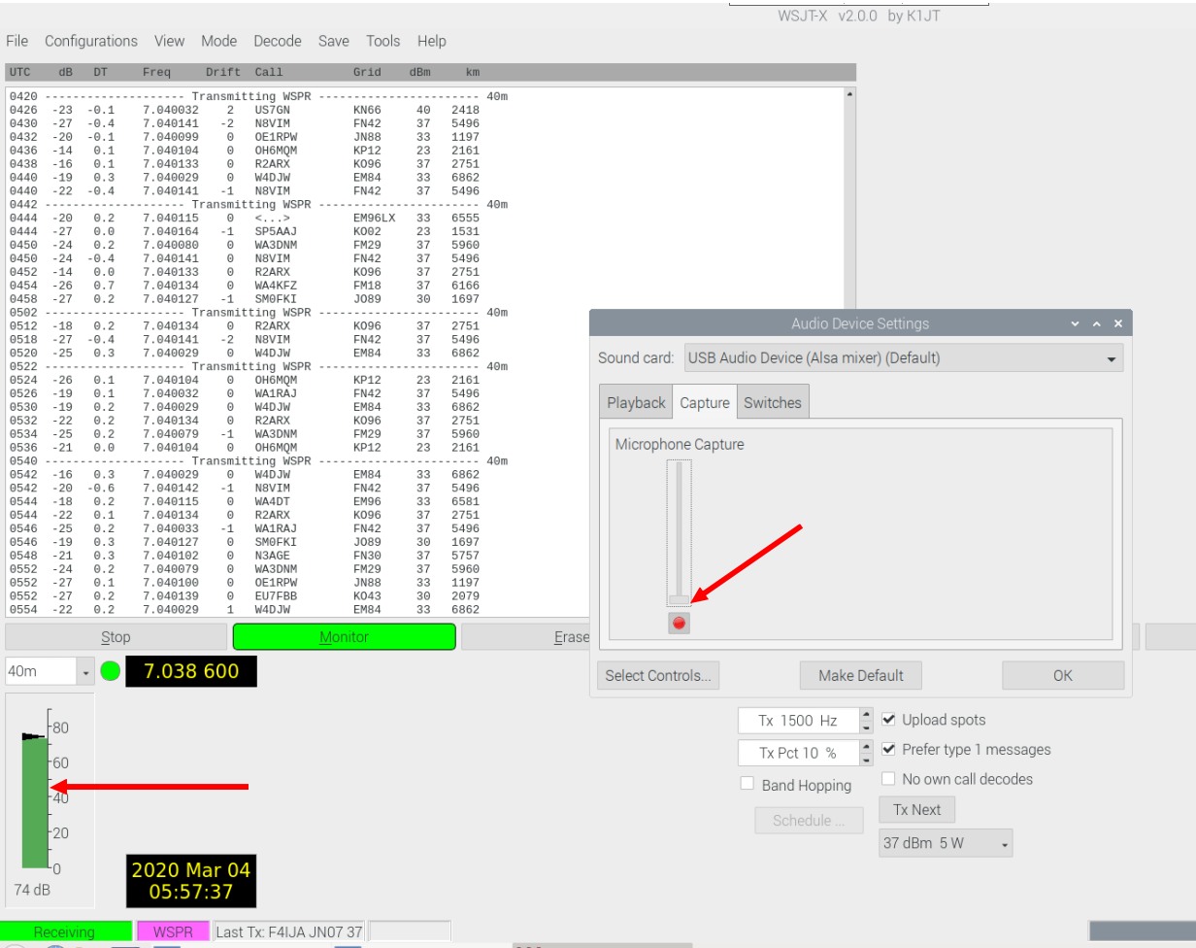Check No own call decodes
This screenshot has width=1196, height=948.
pyautogui.click(x=889, y=779)
